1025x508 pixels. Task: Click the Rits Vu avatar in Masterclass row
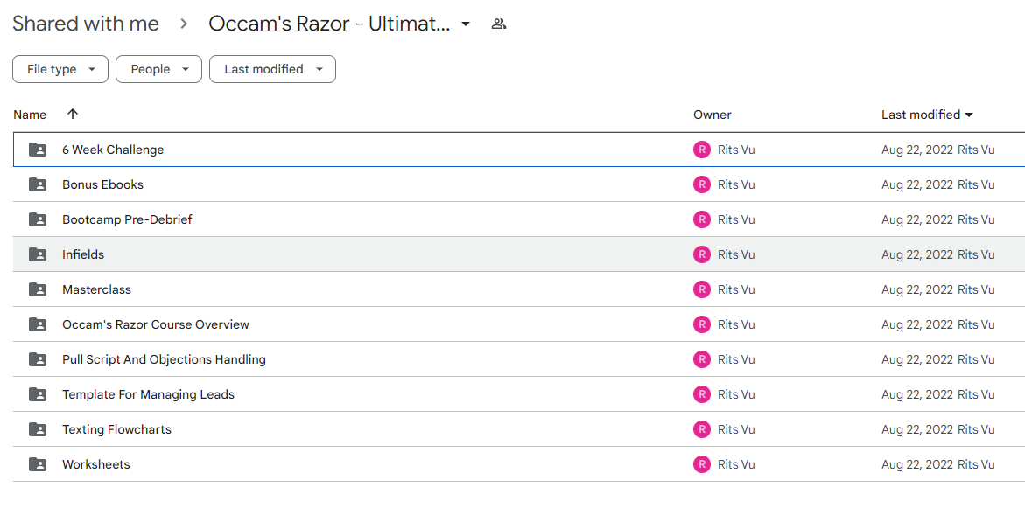tap(701, 289)
